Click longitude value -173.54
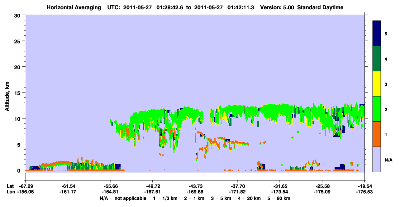405x207 pixels. click(280, 192)
